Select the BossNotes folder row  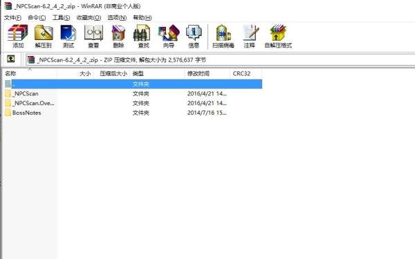click(133, 113)
